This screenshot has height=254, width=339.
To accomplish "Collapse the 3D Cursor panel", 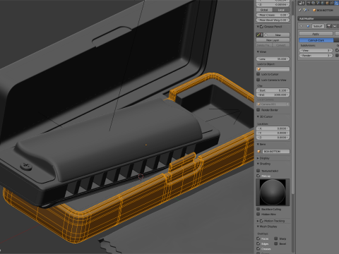I will tap(258, 116).
